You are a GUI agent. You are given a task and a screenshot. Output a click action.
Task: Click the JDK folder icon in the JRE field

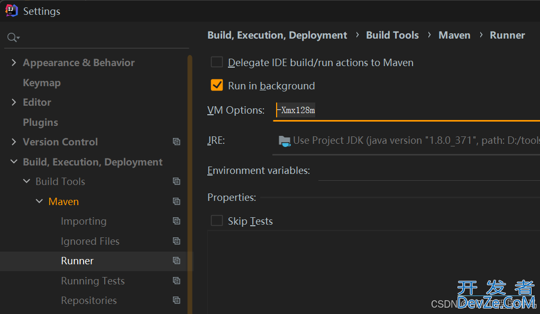coord(285,141)
